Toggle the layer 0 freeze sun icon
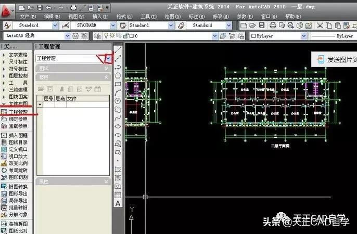357x234 pixels. [x=112, y=36]
